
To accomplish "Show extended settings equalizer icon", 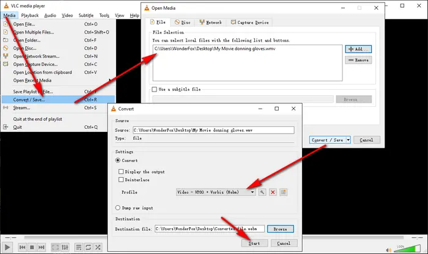I will pos(65,247).
